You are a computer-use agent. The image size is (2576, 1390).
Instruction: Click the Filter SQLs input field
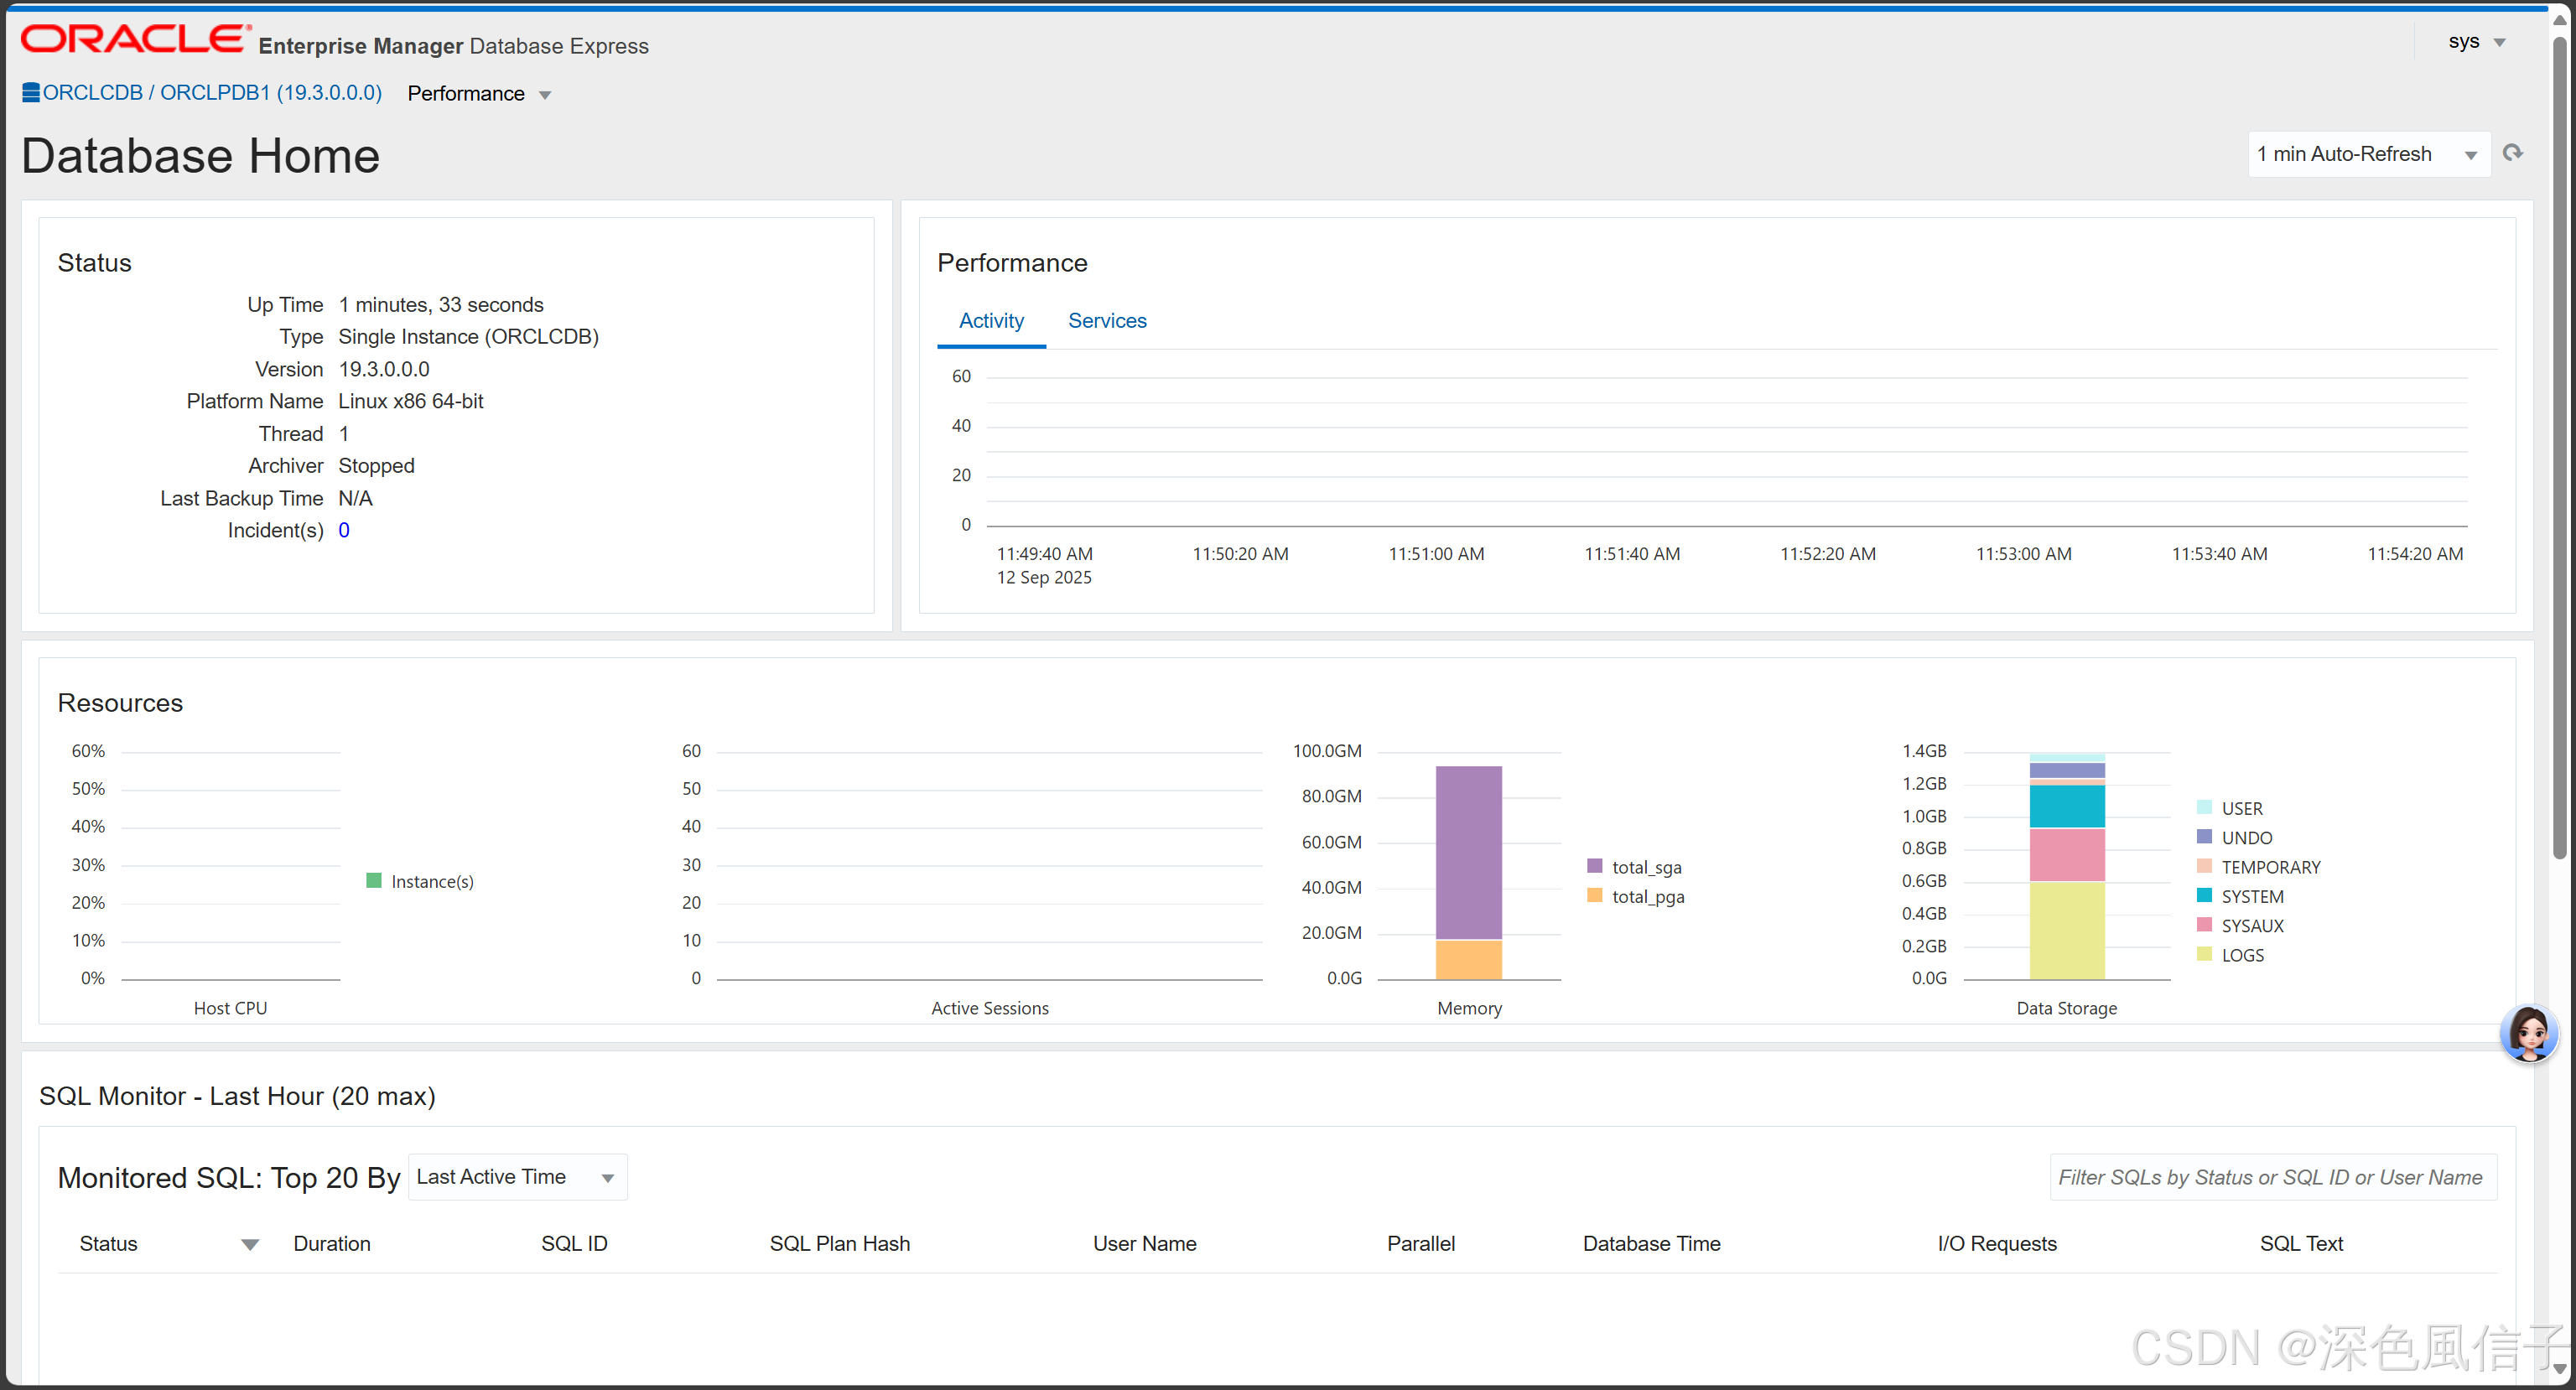(x=2272, y=1177)
